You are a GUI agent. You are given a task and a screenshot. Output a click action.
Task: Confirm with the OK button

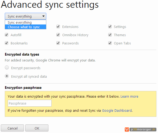[x=37, y=128]
